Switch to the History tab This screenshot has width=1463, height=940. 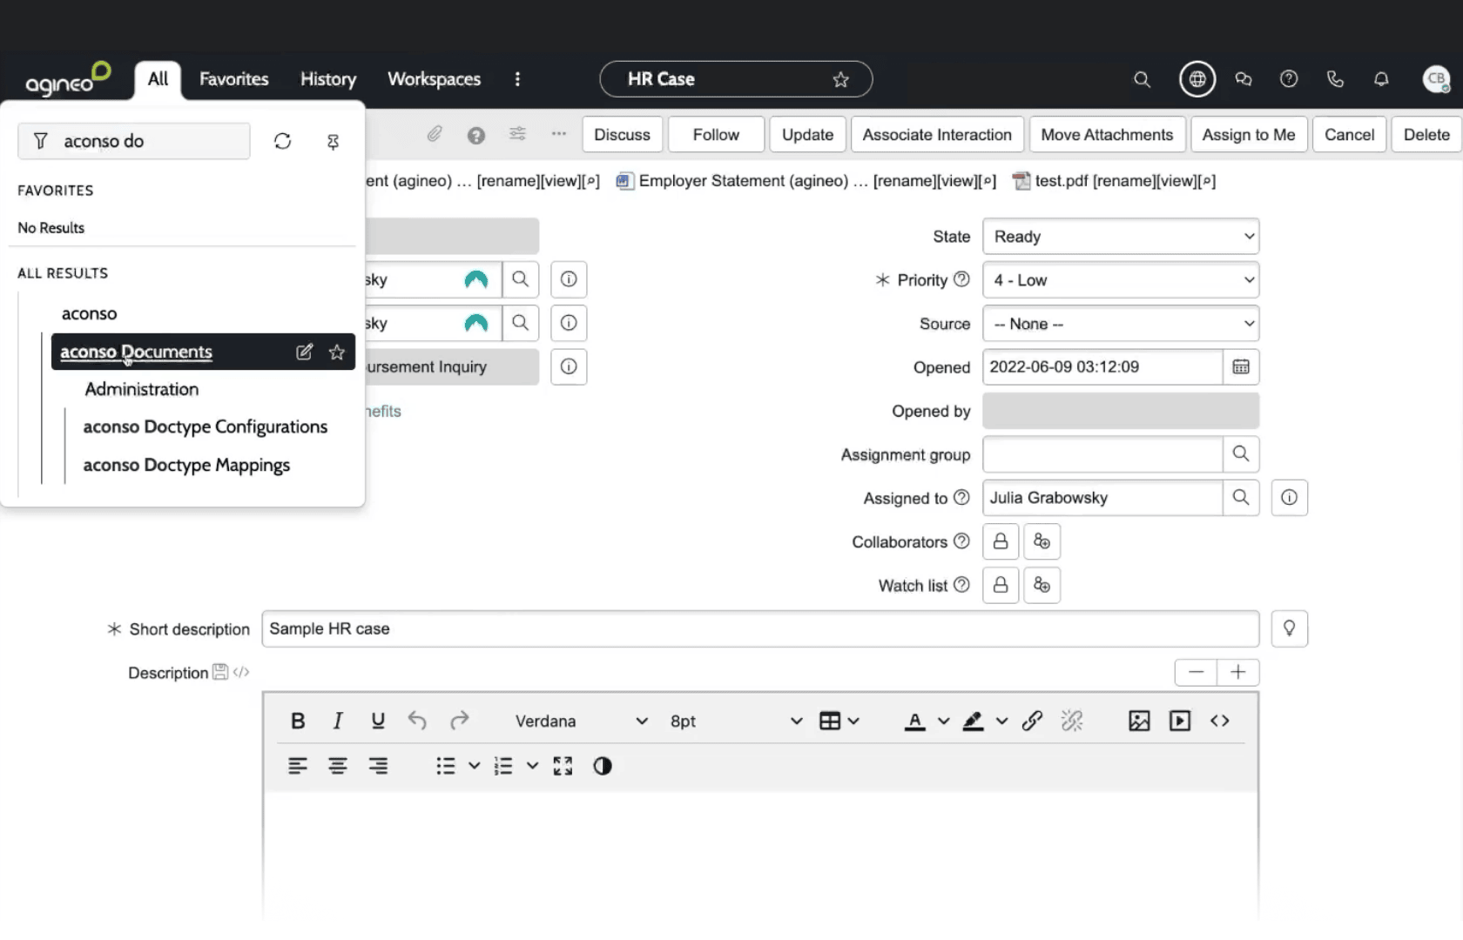(327, 78)
